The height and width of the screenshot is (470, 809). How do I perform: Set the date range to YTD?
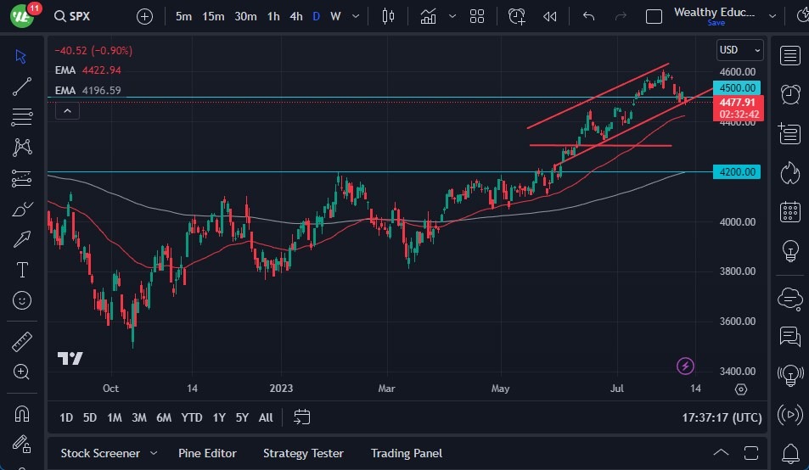(x=192, y=417)
